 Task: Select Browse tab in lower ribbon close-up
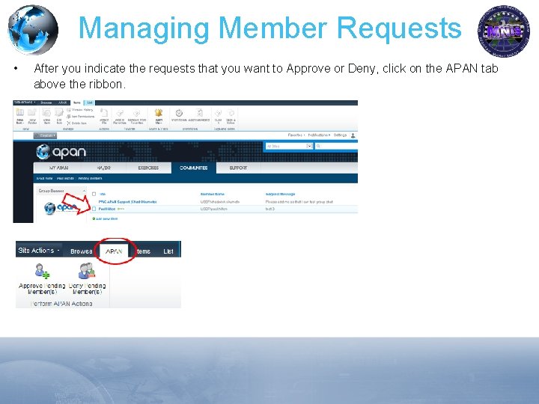(x=81, y=251)
